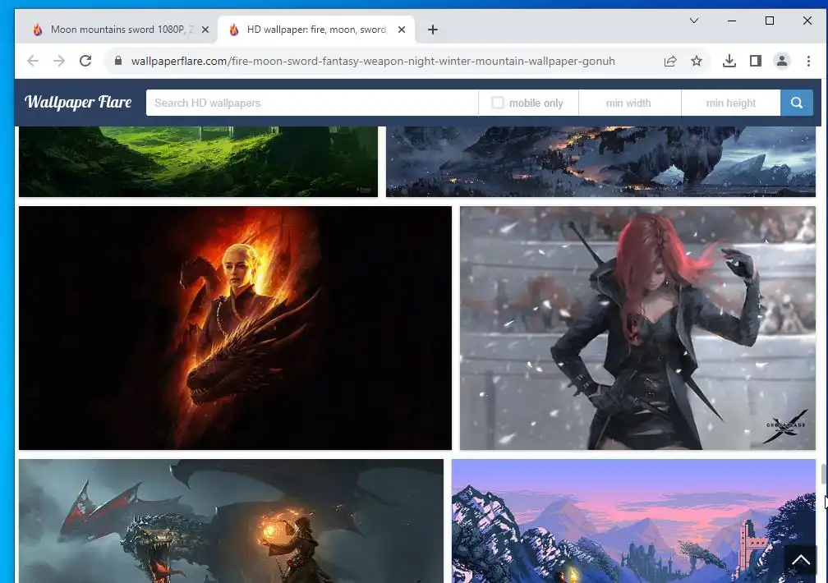This screenshot has width=828, height=583.
Task: Share this page using the share icon
Action: click(670, 61)
